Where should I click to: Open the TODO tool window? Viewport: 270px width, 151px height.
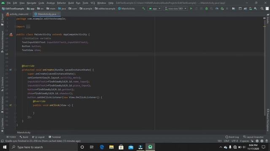(x=11, y=137)
